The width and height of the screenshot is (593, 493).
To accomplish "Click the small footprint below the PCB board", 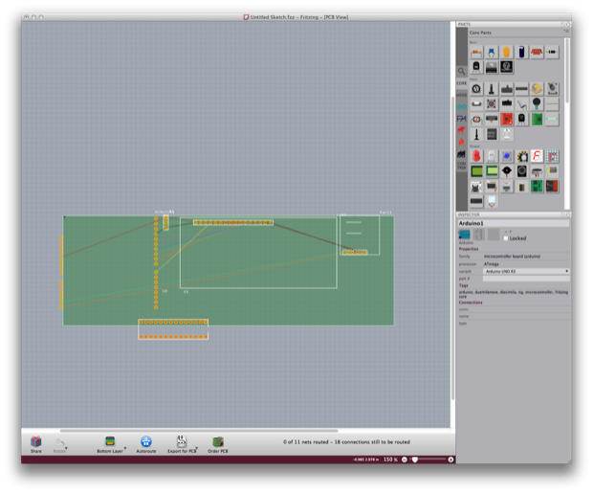I will point(173,329).
